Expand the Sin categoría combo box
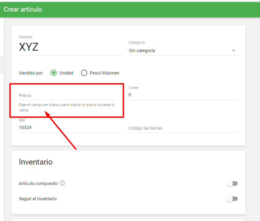The width and height of the screenshot is (260, 221). click(x=180, y=51)
